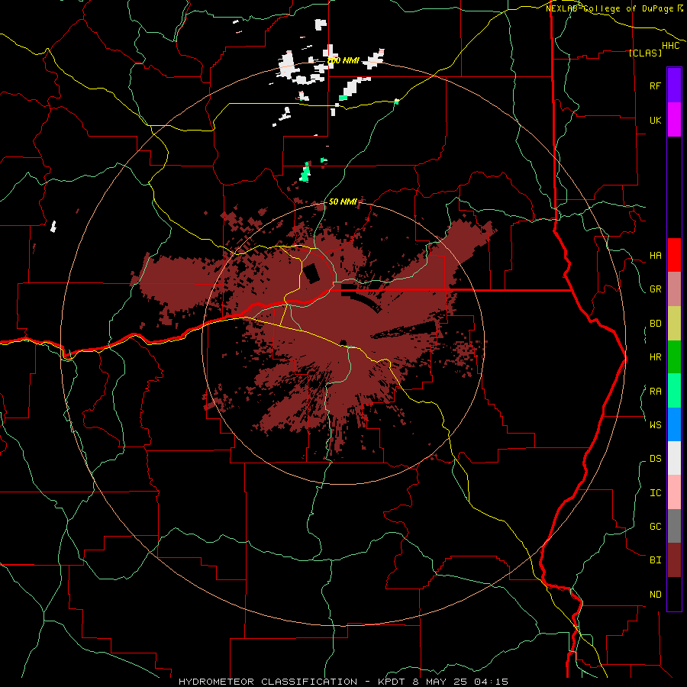Click the RA legend label
Viewport: 687px width, 687px height.
tap(655, 392)
